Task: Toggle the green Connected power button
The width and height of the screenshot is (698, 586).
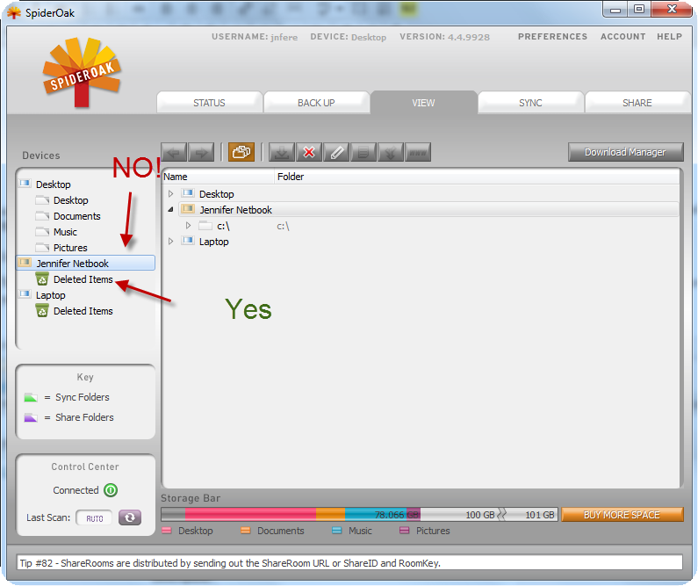Action: (111, 491)
